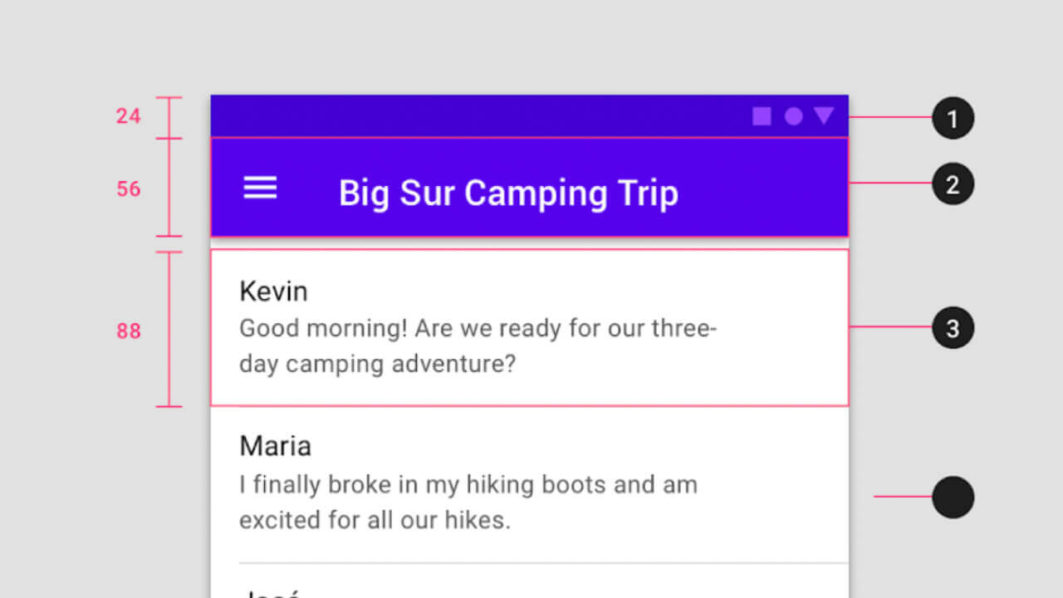Click the sender name Maria
This screenshot has width=1063, height=598.
tap(275, 446)
